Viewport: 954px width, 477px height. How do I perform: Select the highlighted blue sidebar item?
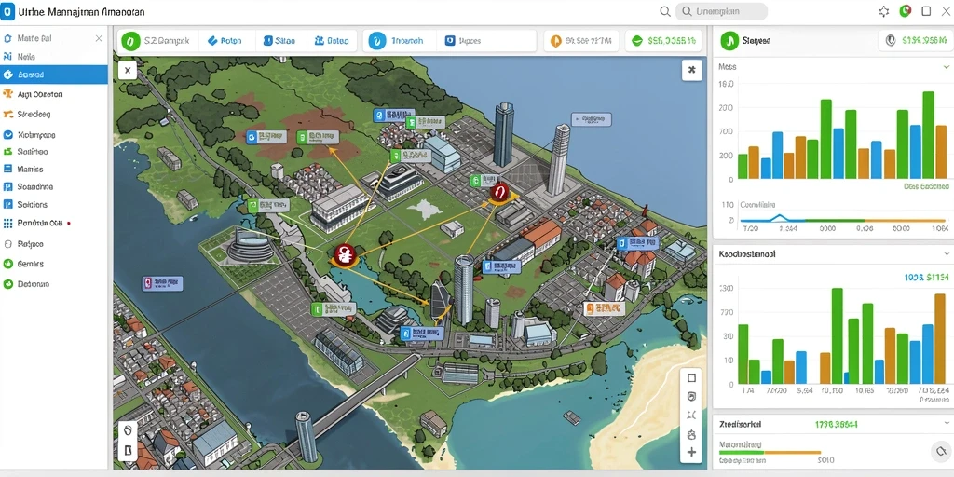point(54,75)
